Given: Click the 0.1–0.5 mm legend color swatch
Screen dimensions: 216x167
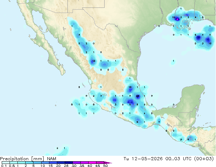Looking at the screenshot, I should pyautogui.click(x=6, y=163).
